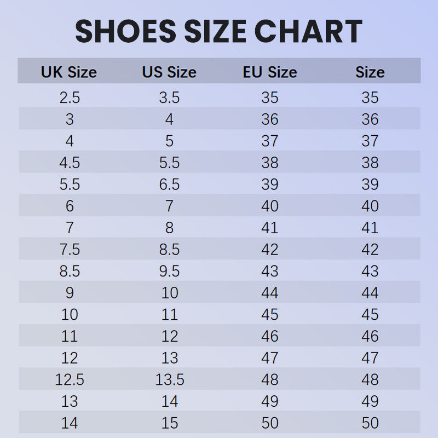
Task: Select the 12.5 value under UK Size
Action: point(70,379)
